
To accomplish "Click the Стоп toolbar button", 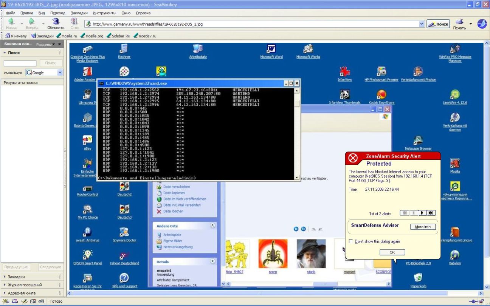I will (x=74, y=23).
